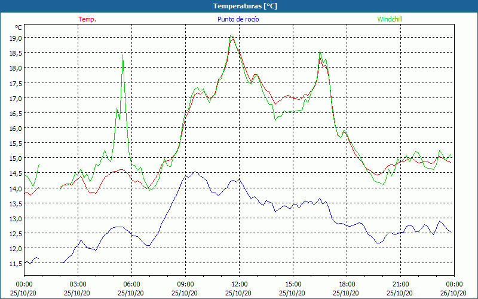
Task: Click the 17,0 y-axis value
Action: point(16,98)
